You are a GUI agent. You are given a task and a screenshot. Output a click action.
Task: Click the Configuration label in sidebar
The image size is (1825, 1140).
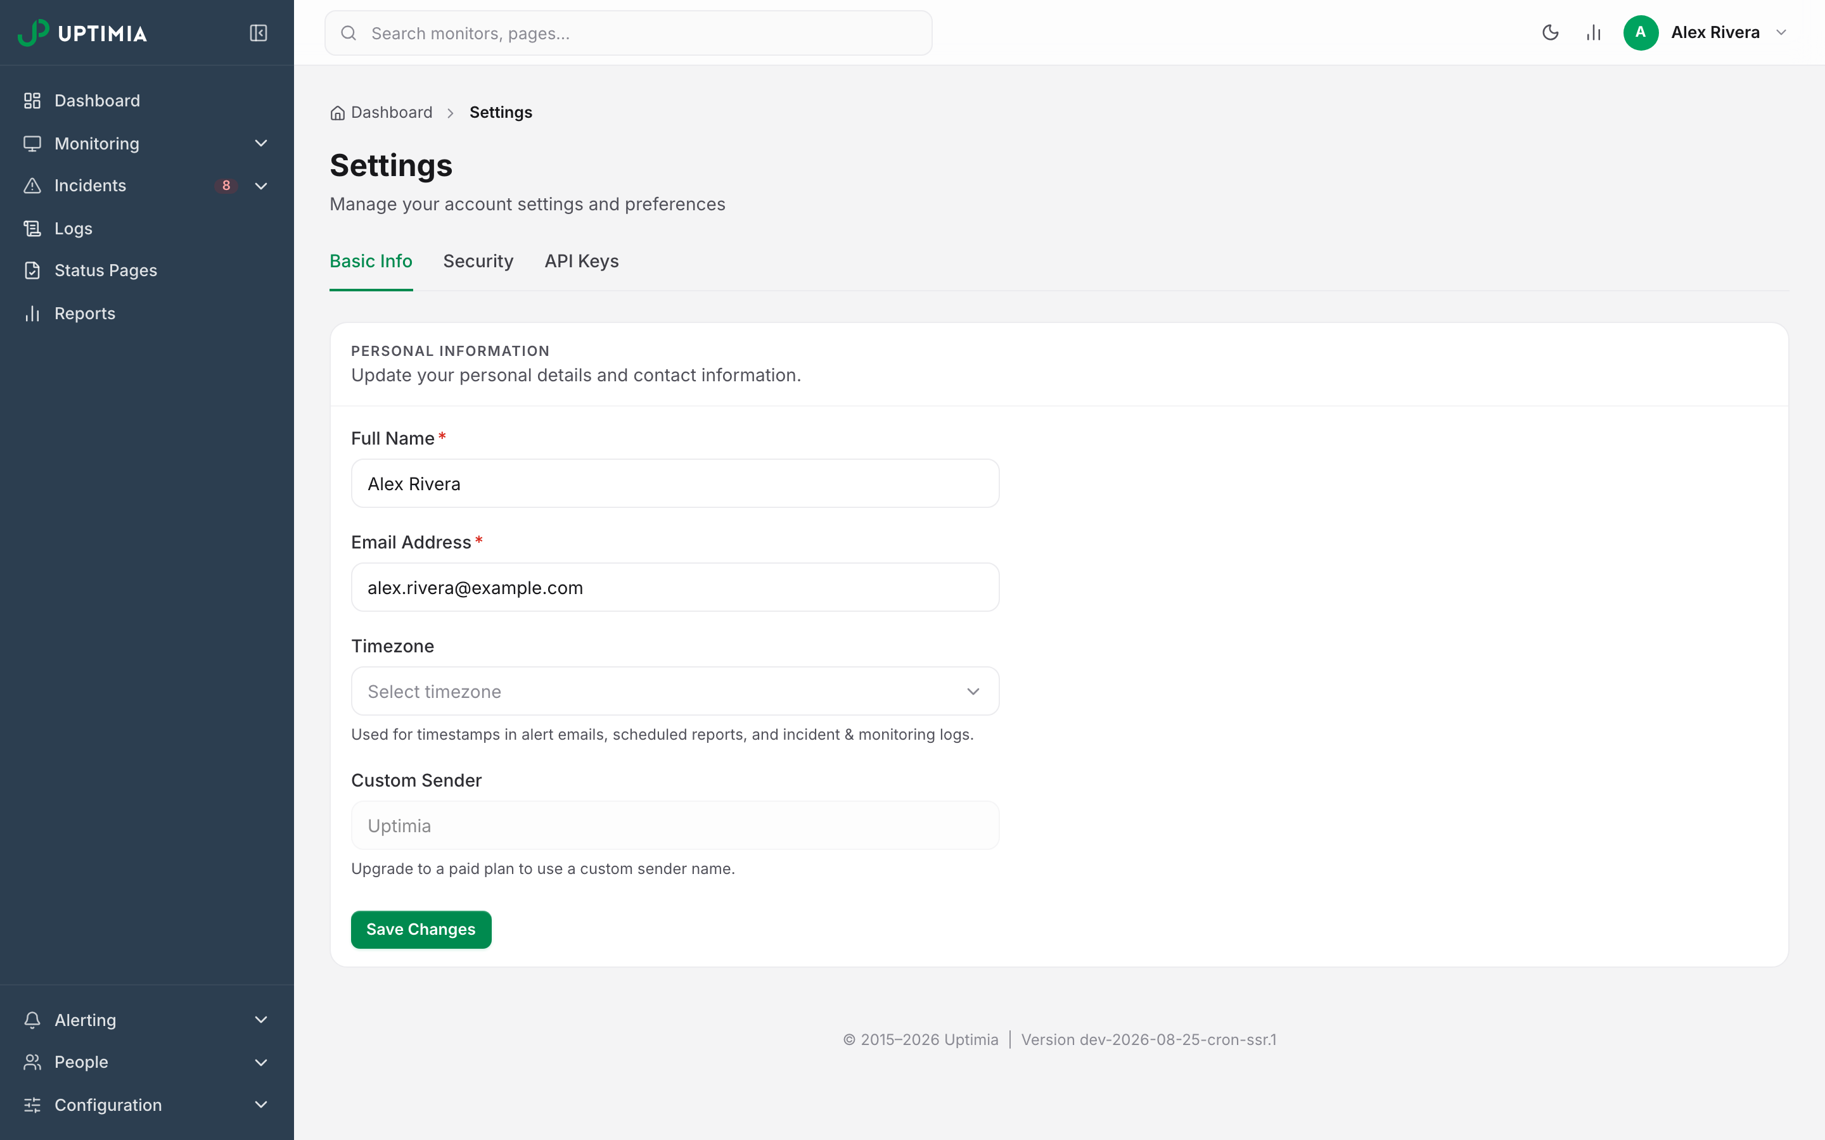coord(108,1105)
